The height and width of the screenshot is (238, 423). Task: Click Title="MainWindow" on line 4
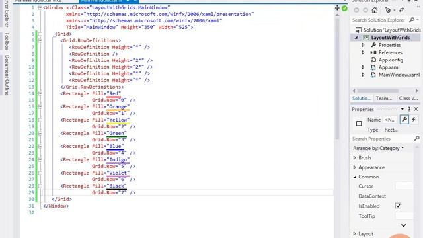92,27
